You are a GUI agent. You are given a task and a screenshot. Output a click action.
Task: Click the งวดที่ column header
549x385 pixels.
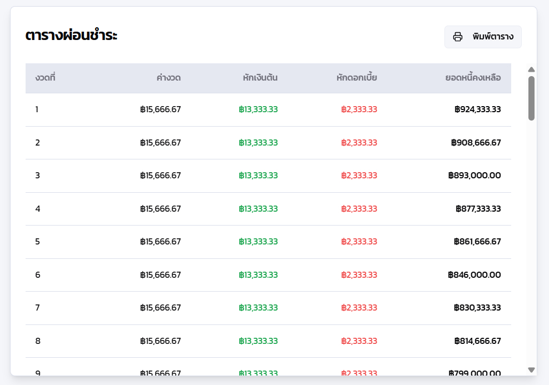coord(45,78)
